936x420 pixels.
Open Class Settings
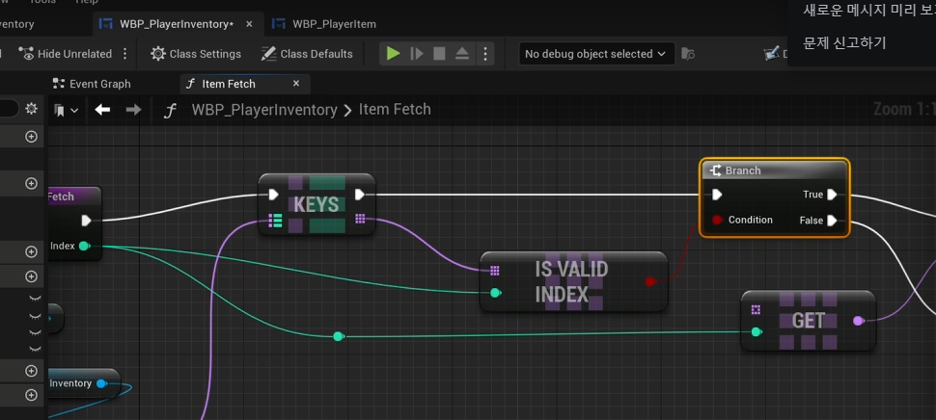[x=196, y=54]
